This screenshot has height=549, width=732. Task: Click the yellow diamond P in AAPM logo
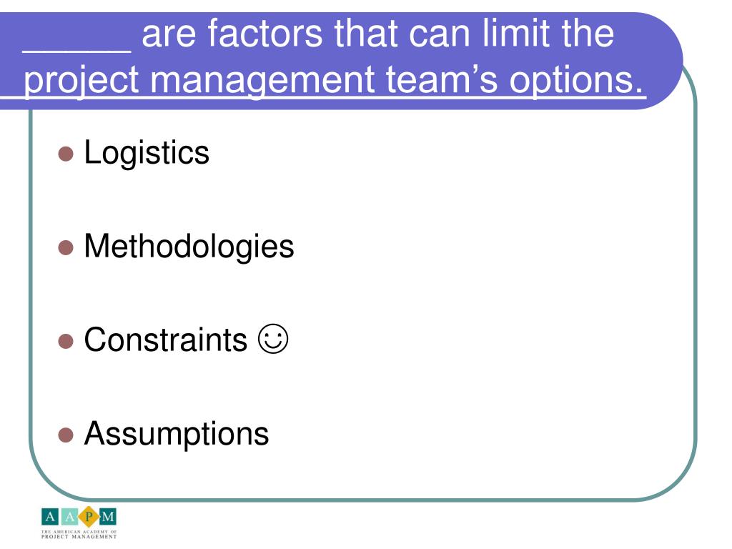[88, 517]
